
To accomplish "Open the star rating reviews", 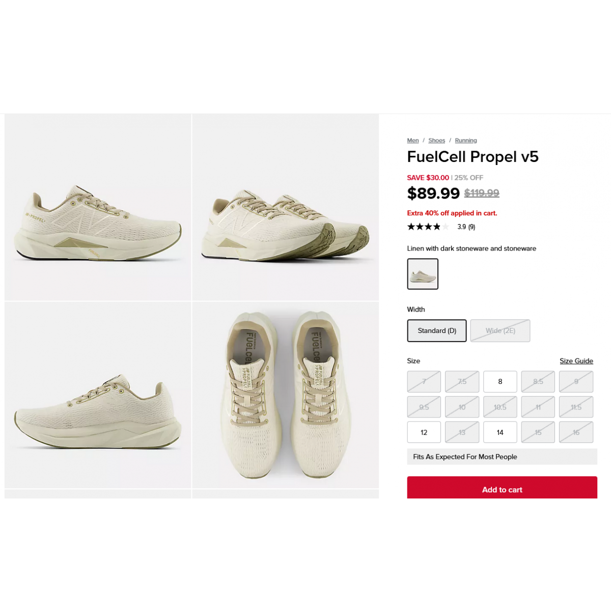I will [x=428, y=227].
